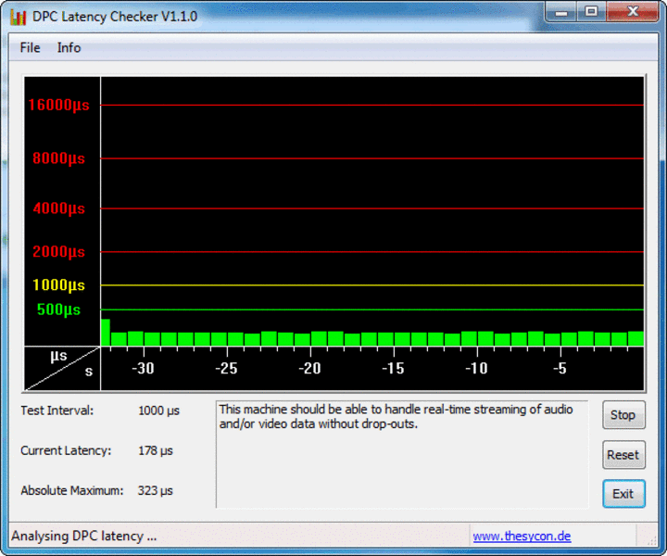This screenshot has width=667, height=556.
Task: Click the Absolute Maximum label
Action: point(72,490)
